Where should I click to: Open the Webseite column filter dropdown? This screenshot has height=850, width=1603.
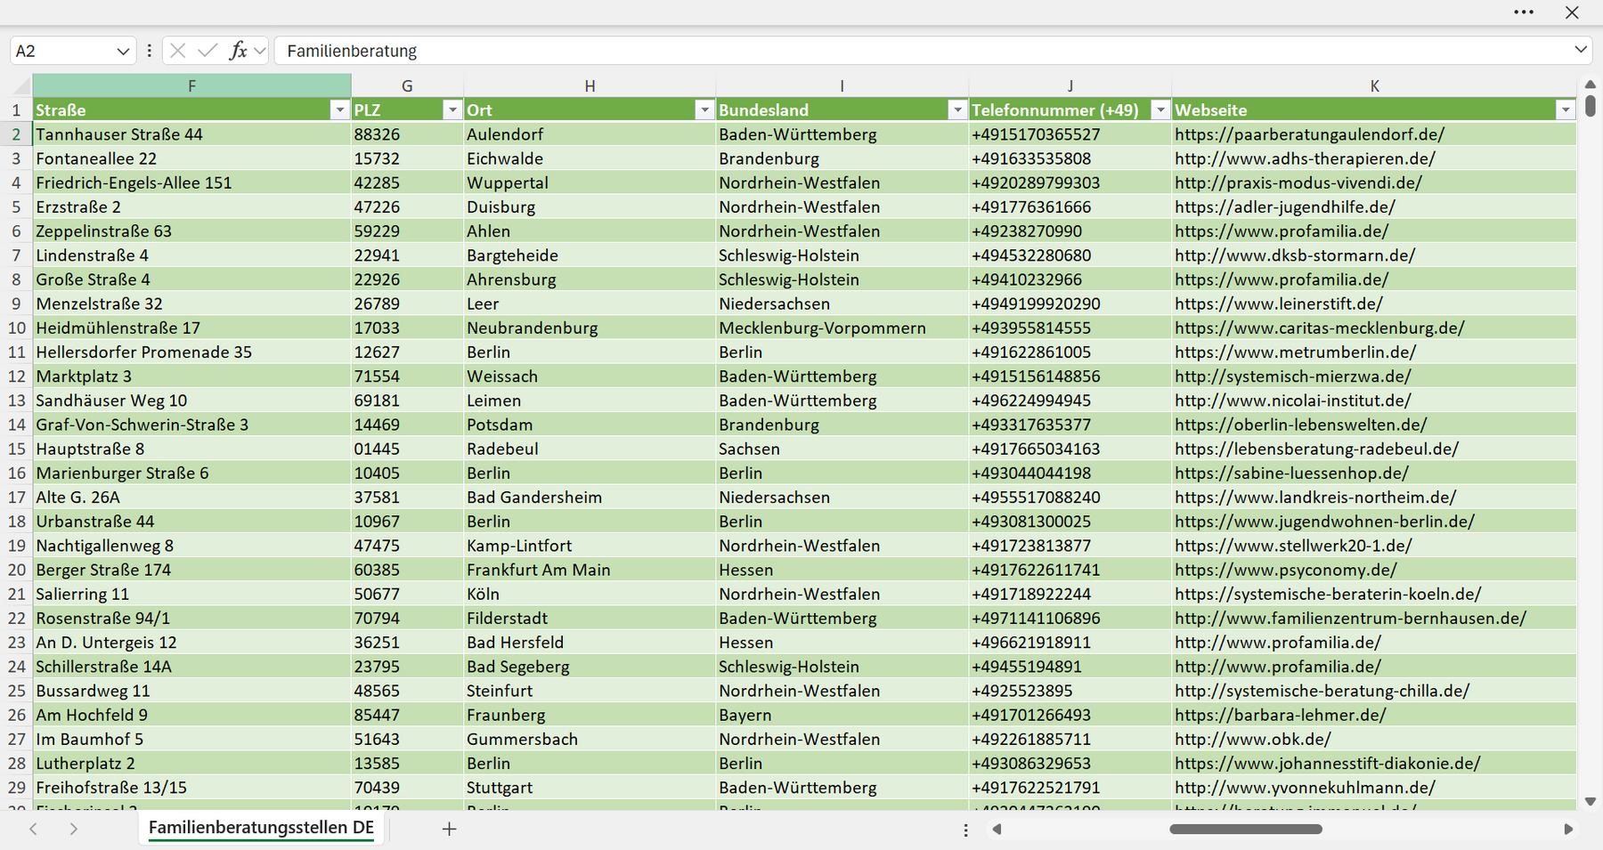[1566, 109]
